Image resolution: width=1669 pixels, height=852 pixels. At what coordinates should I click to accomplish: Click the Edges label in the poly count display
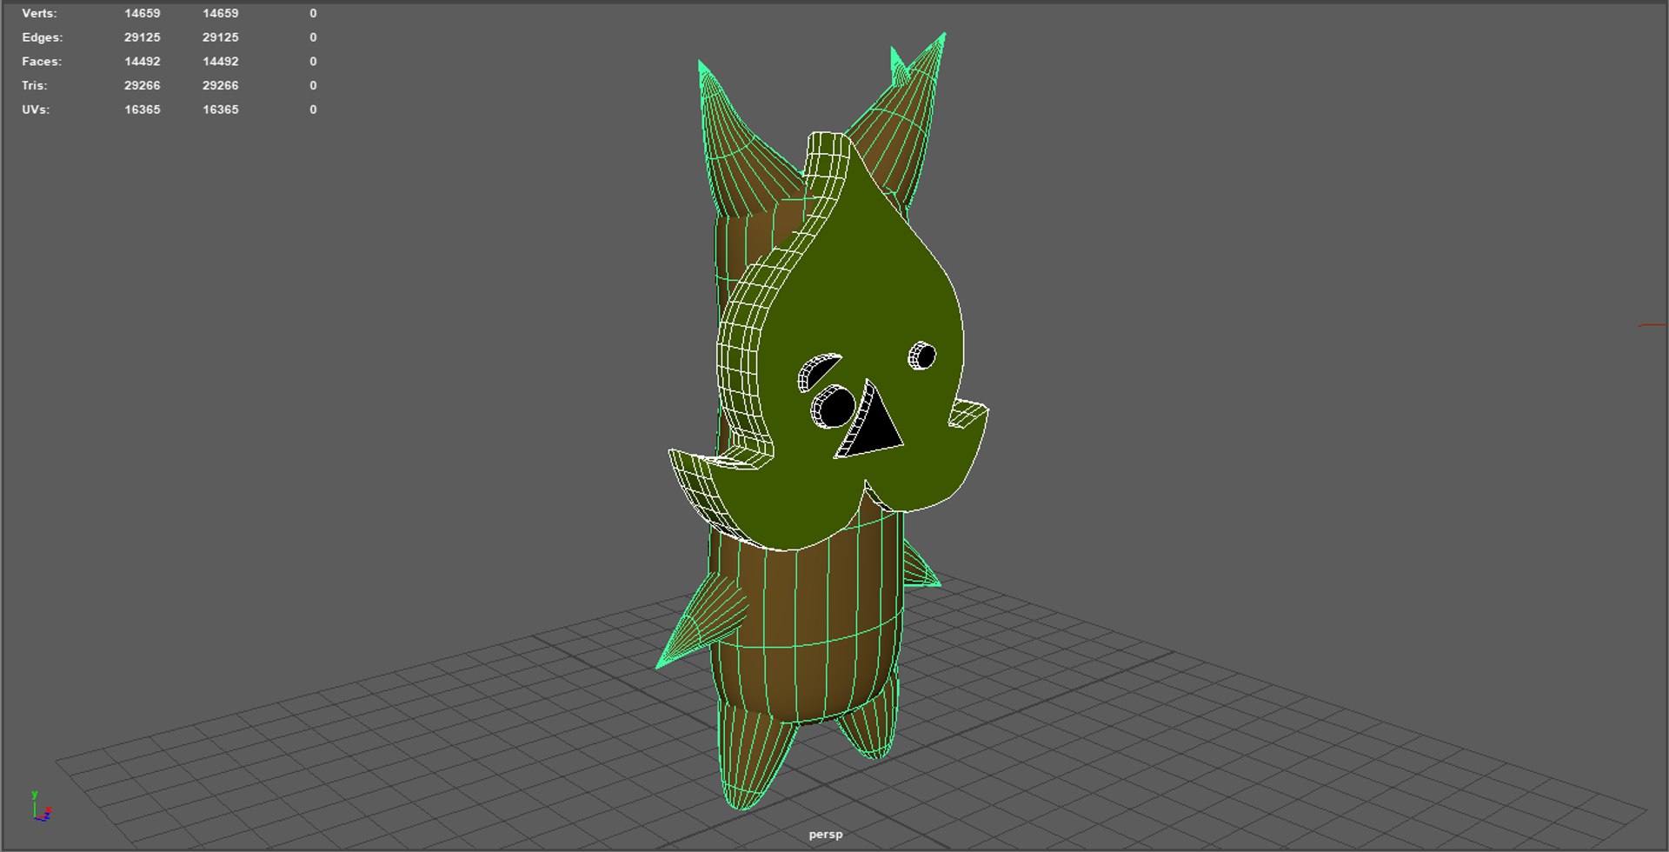(x=42, y=37)
